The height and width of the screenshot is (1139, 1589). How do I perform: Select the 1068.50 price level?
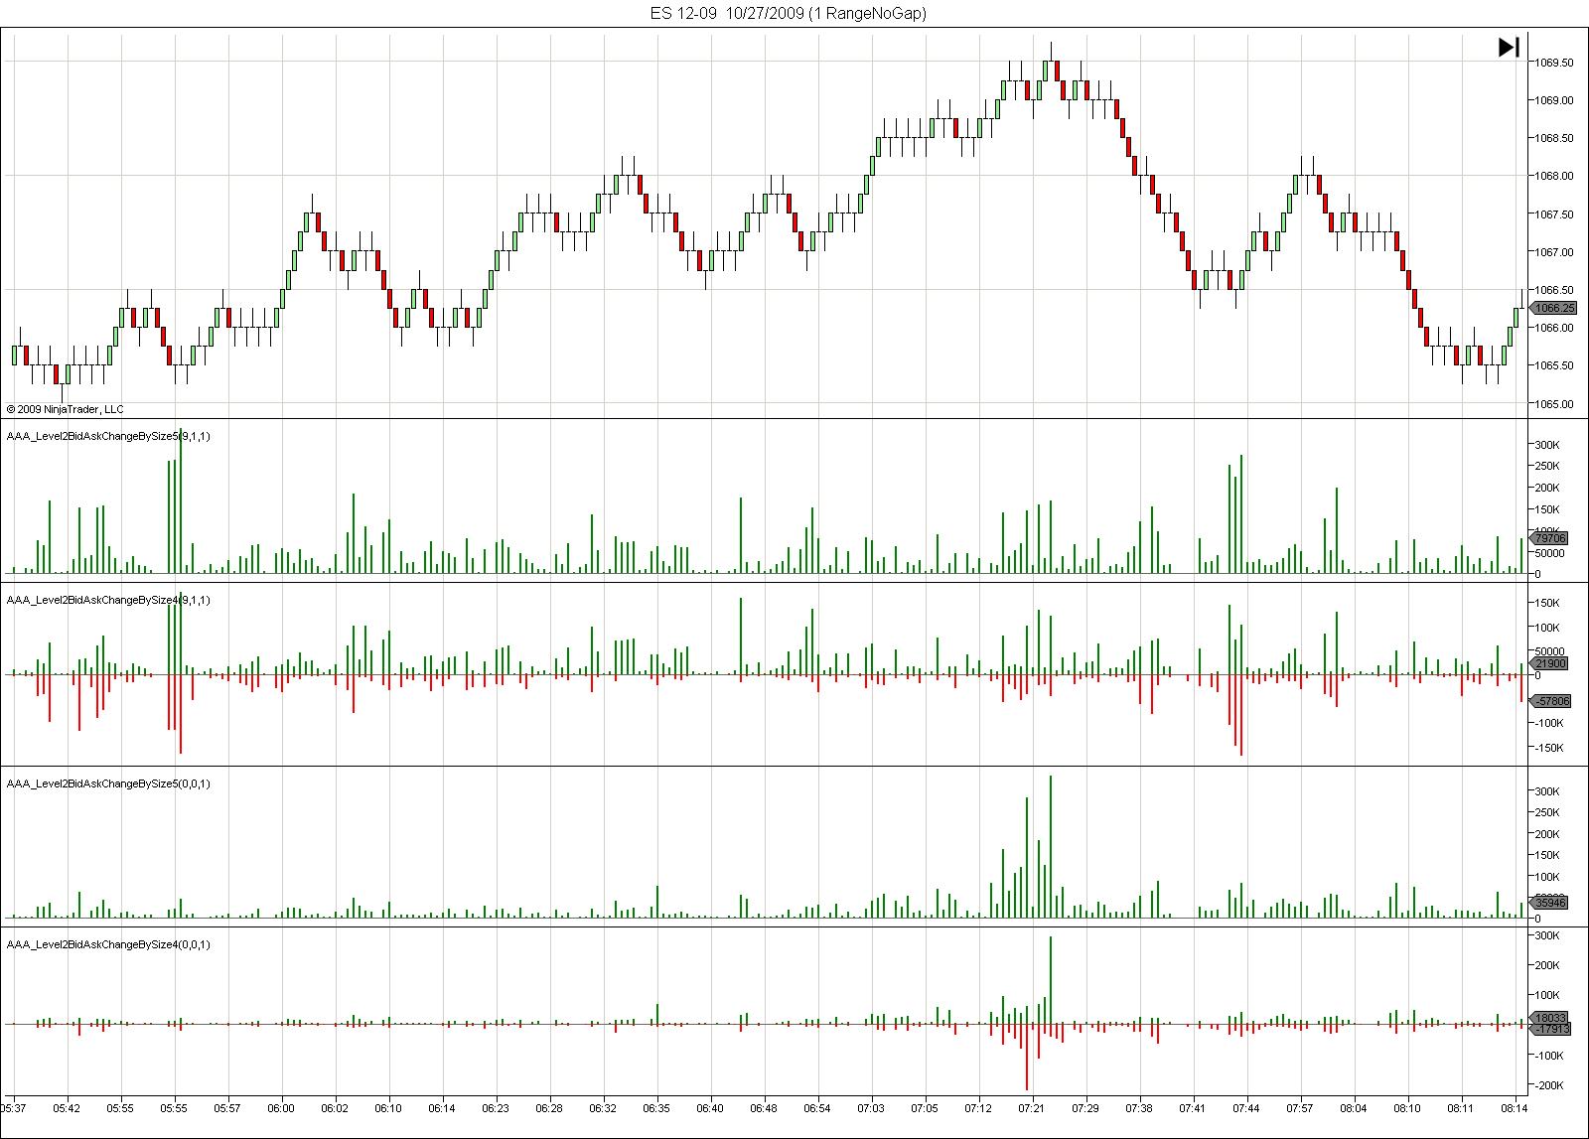(1554, 138)
